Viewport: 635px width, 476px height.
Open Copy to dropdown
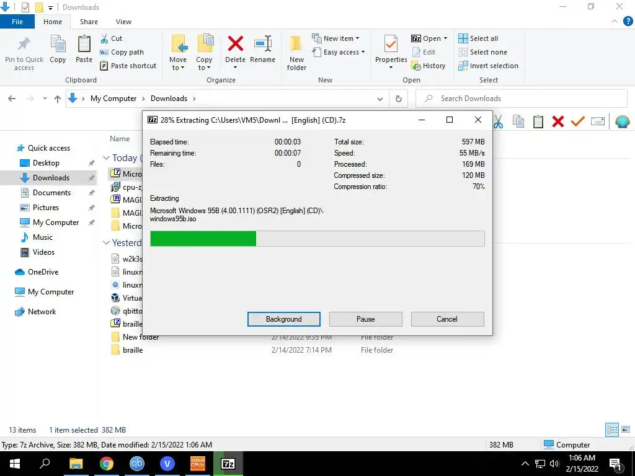click(204, 53)
